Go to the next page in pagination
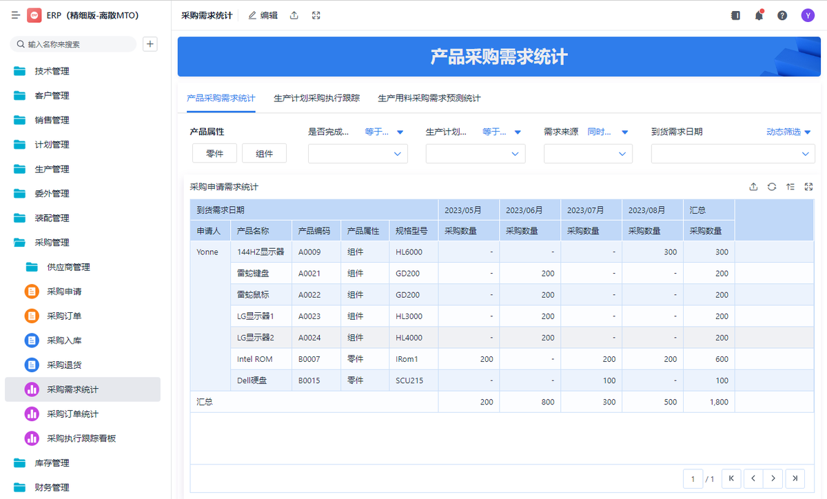 (x=773, y=478)
